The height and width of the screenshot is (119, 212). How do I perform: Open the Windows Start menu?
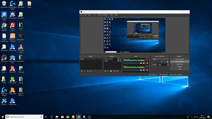pyautogui.click(x=3, y=117)
